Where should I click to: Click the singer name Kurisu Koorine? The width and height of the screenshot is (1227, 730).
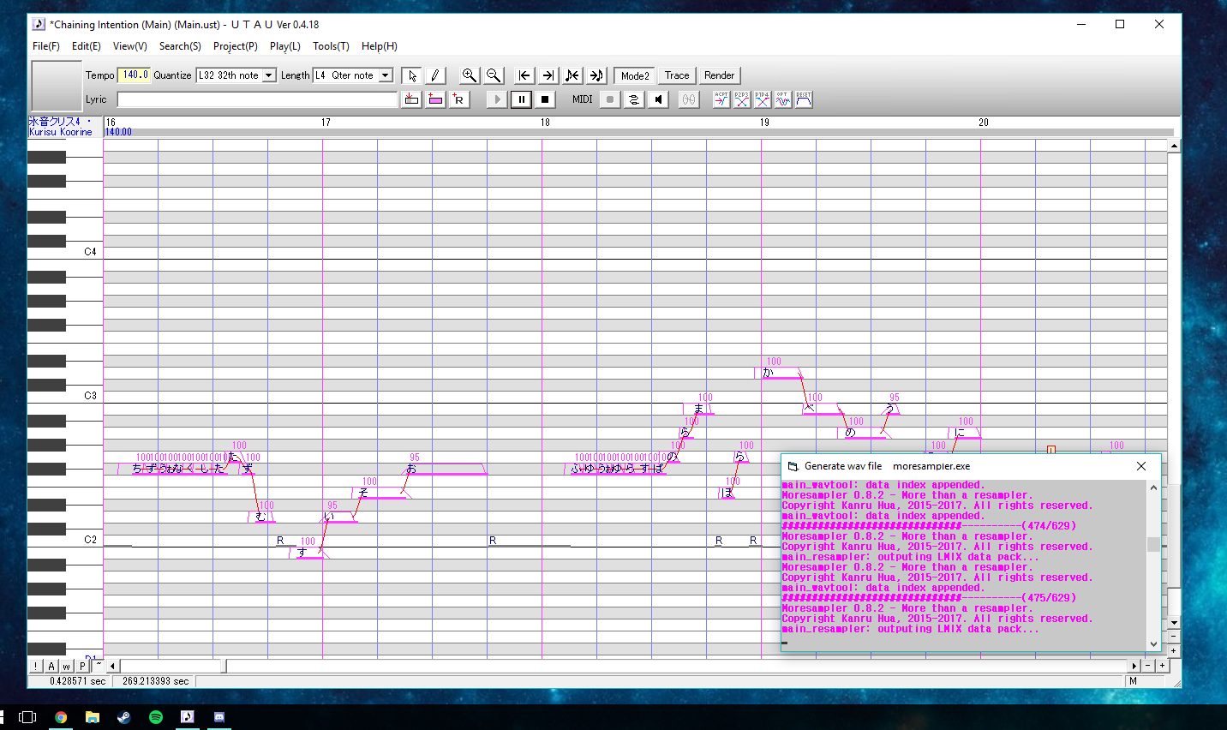click(61, 132)
